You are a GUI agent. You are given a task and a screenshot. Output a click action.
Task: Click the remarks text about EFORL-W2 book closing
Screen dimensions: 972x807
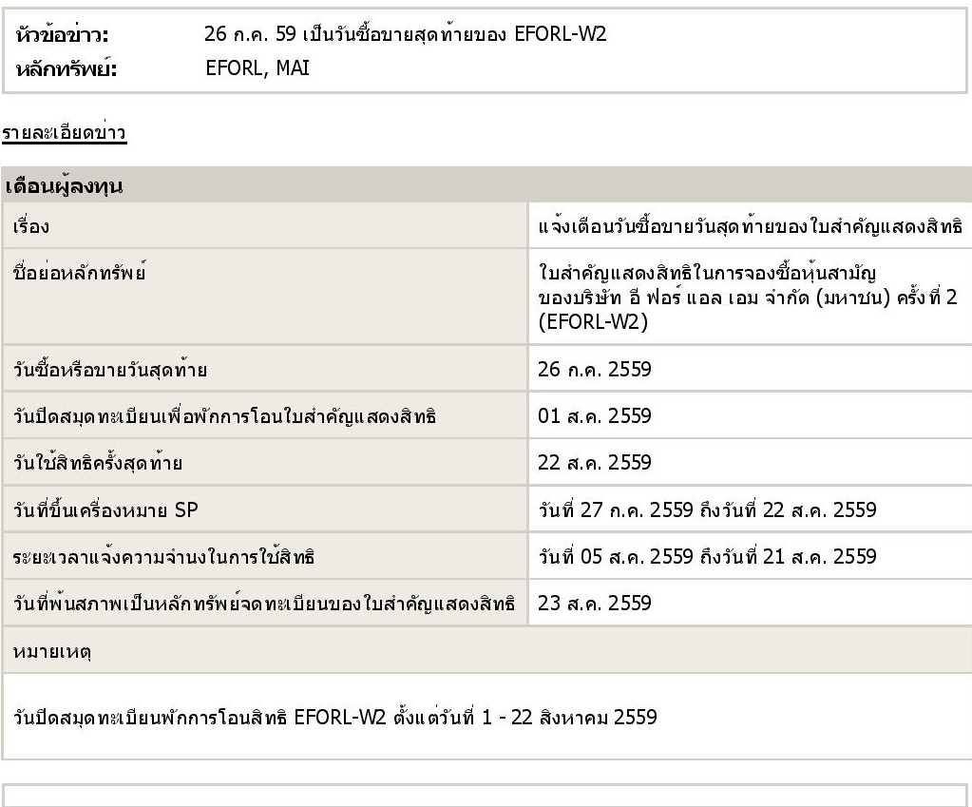(x=334, y=718)
